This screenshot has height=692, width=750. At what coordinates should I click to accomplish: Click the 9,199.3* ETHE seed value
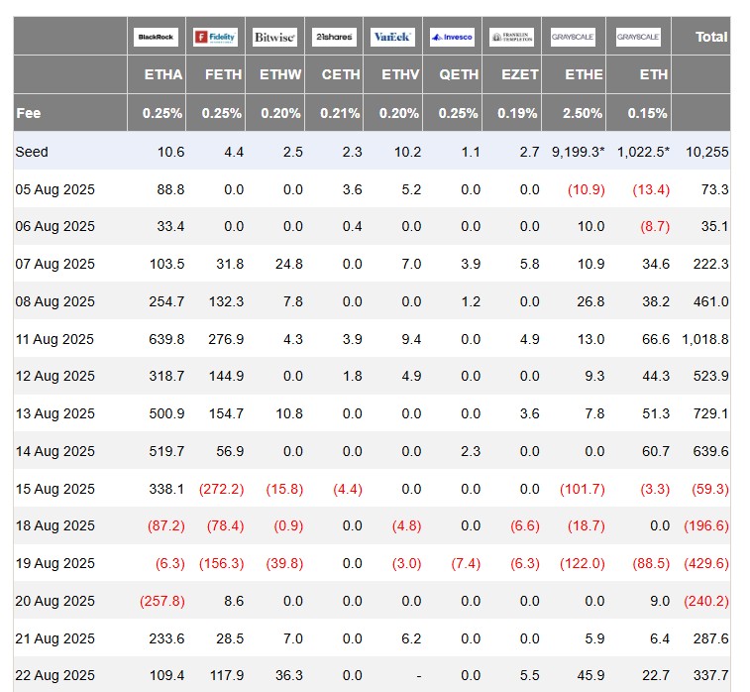tap(578, 152)
